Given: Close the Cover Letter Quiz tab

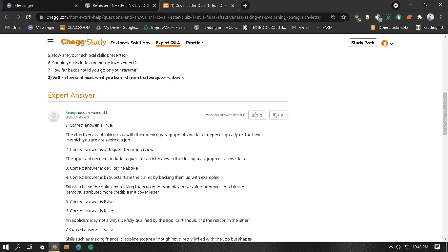Looking at the screenshot, I should (233, 6).
